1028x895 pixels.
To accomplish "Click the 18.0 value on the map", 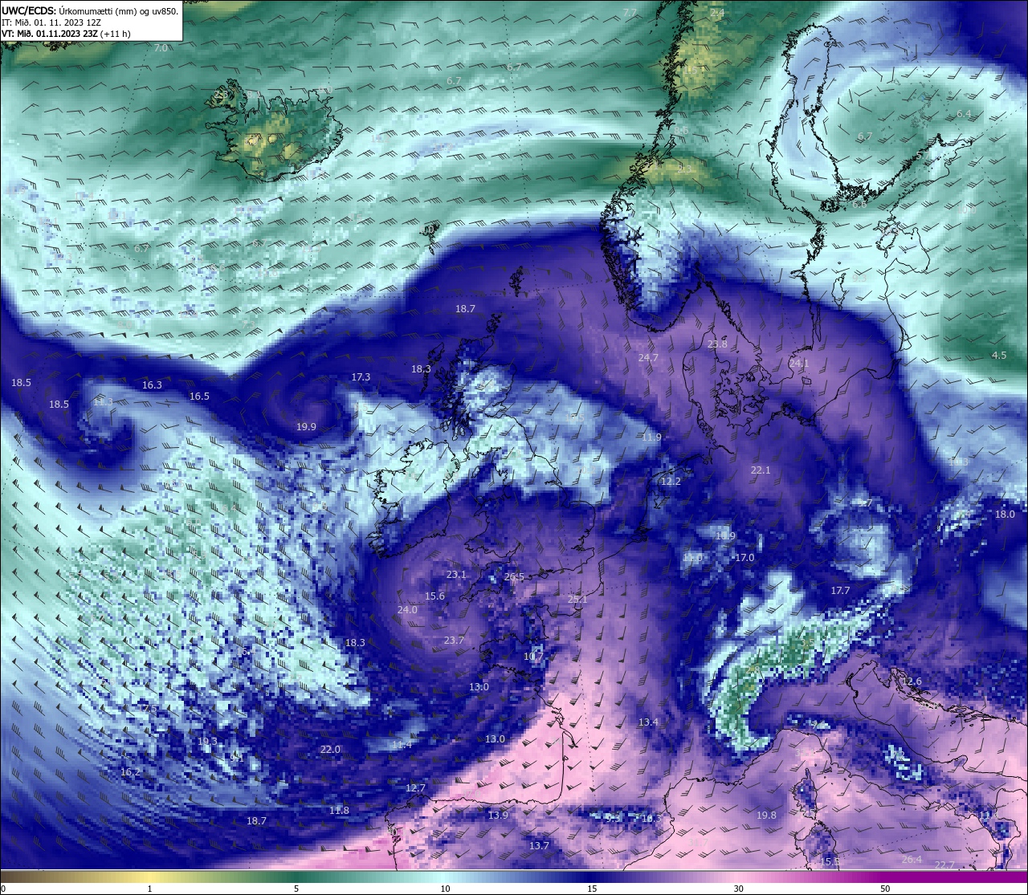I will pyautogui.click(x=1005, y=515).
